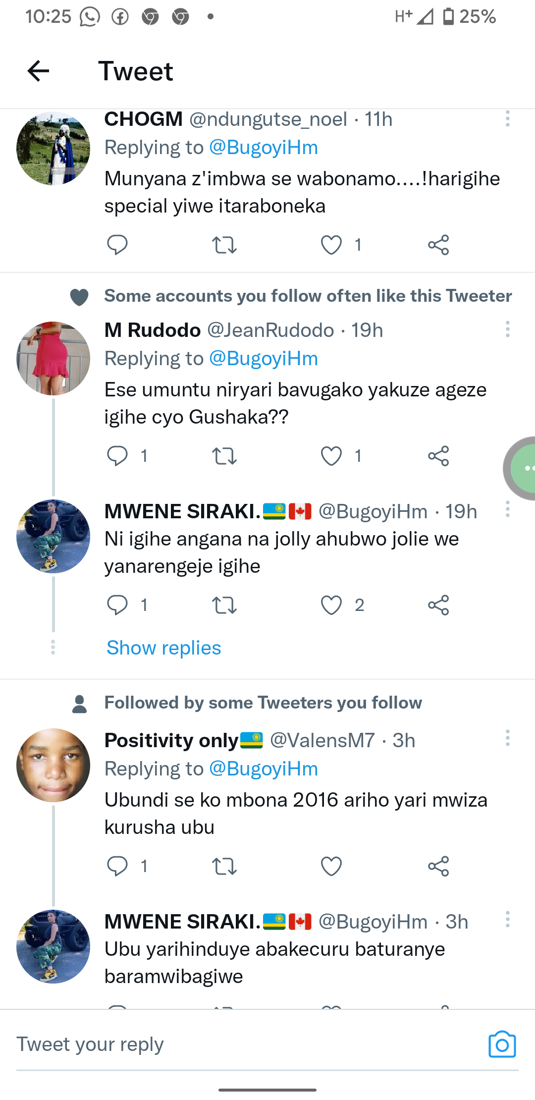The width and height of the screenshot is (535, 1100).
Task: Open camera icon in reply bar
Action: (502, 1044)
